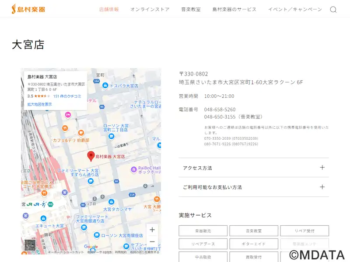Click the pink hotel marker on map
The width and height of the screenshot is (350, 262).
[x=68, y=115]
